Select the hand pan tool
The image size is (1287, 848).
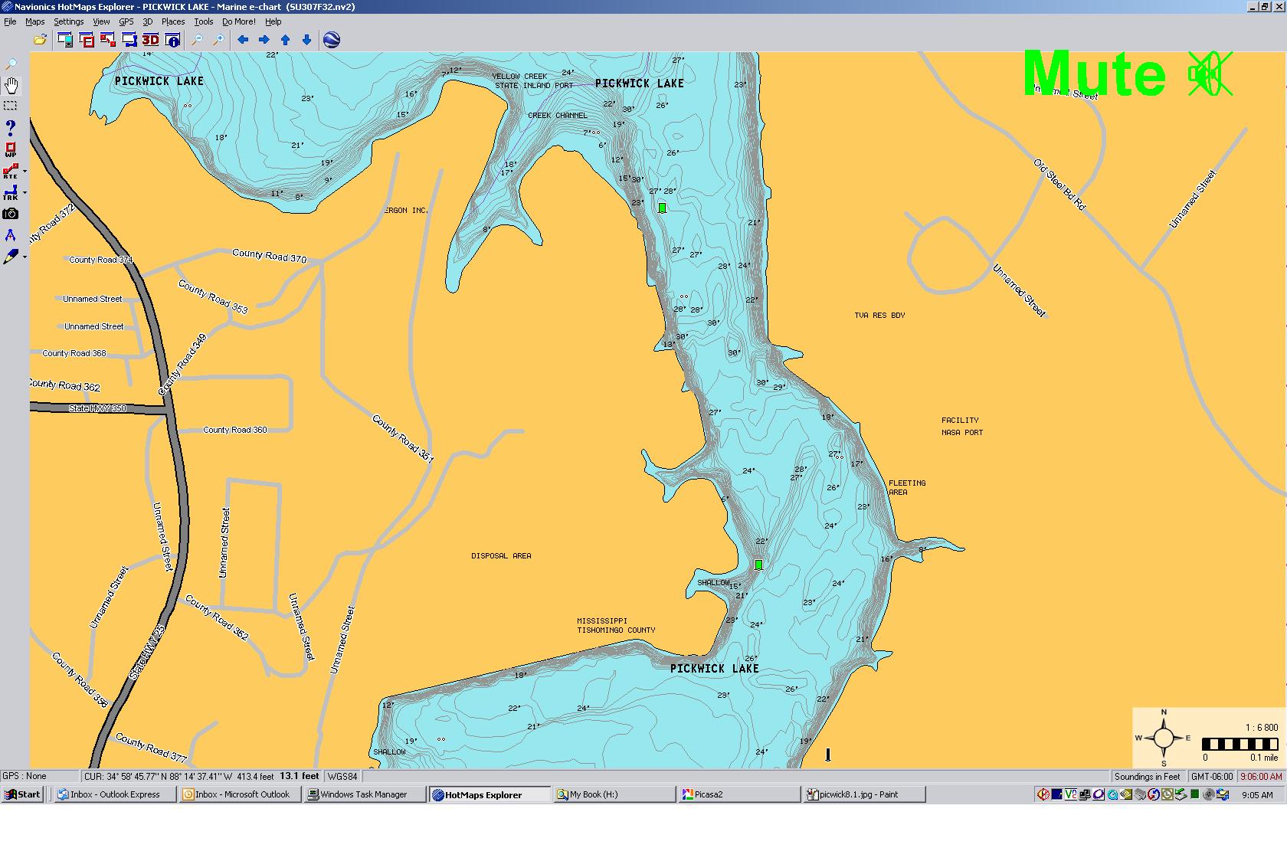(x=11, y=85)
